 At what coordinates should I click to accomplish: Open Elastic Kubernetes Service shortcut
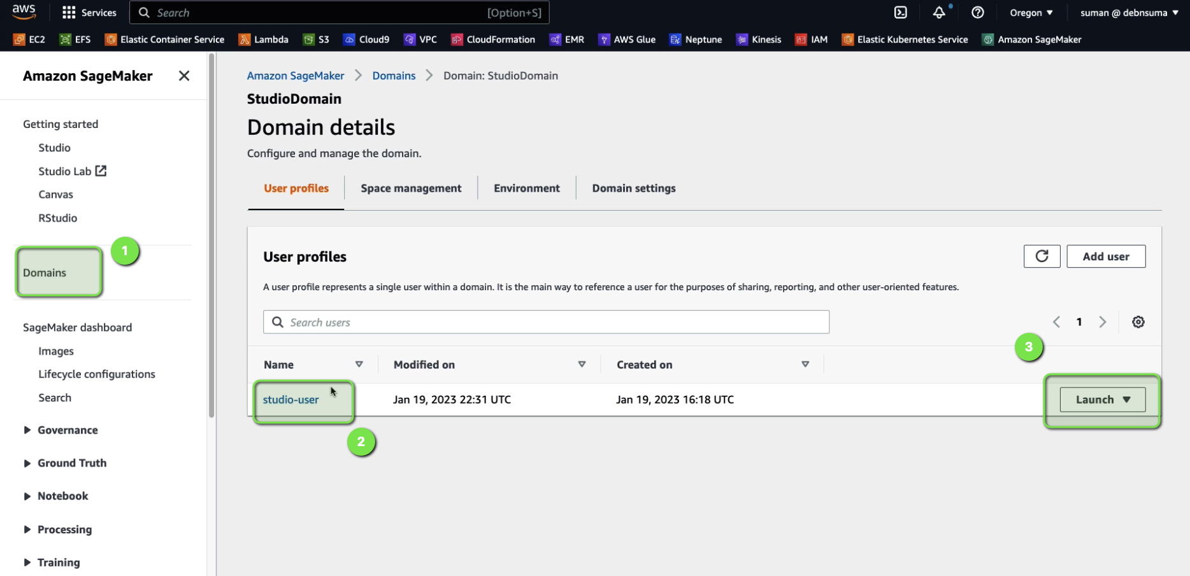905,39
